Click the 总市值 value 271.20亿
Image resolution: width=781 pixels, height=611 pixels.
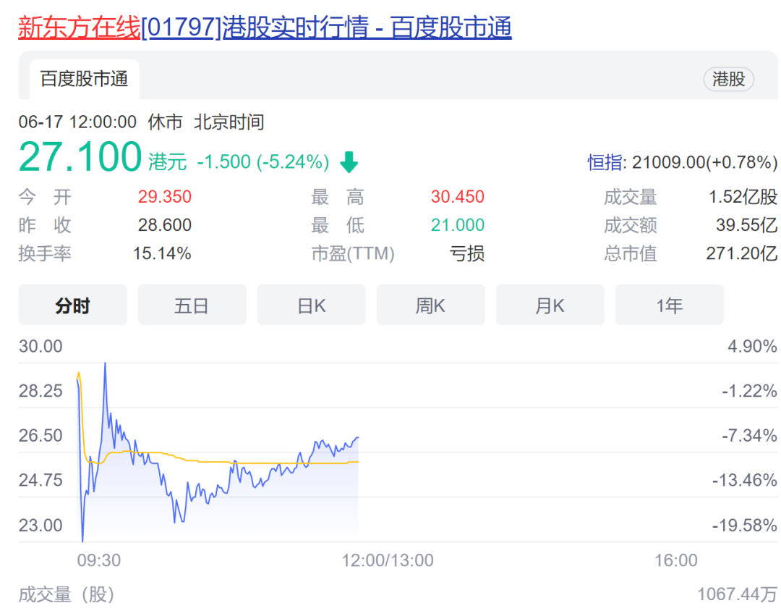(741, 253)
